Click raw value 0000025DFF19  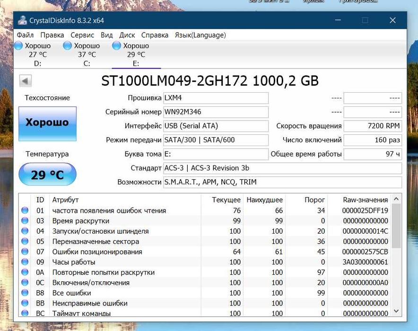pyautogui.click(x=365, y=210)
